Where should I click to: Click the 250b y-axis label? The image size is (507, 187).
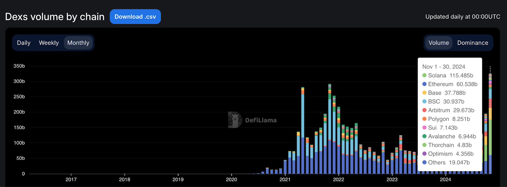pos(19,97)
